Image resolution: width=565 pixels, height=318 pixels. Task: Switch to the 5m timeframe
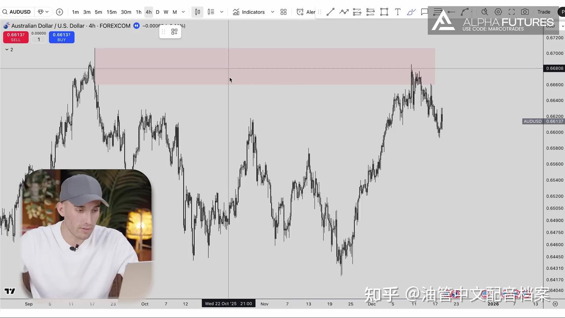(x=98, y=12)
